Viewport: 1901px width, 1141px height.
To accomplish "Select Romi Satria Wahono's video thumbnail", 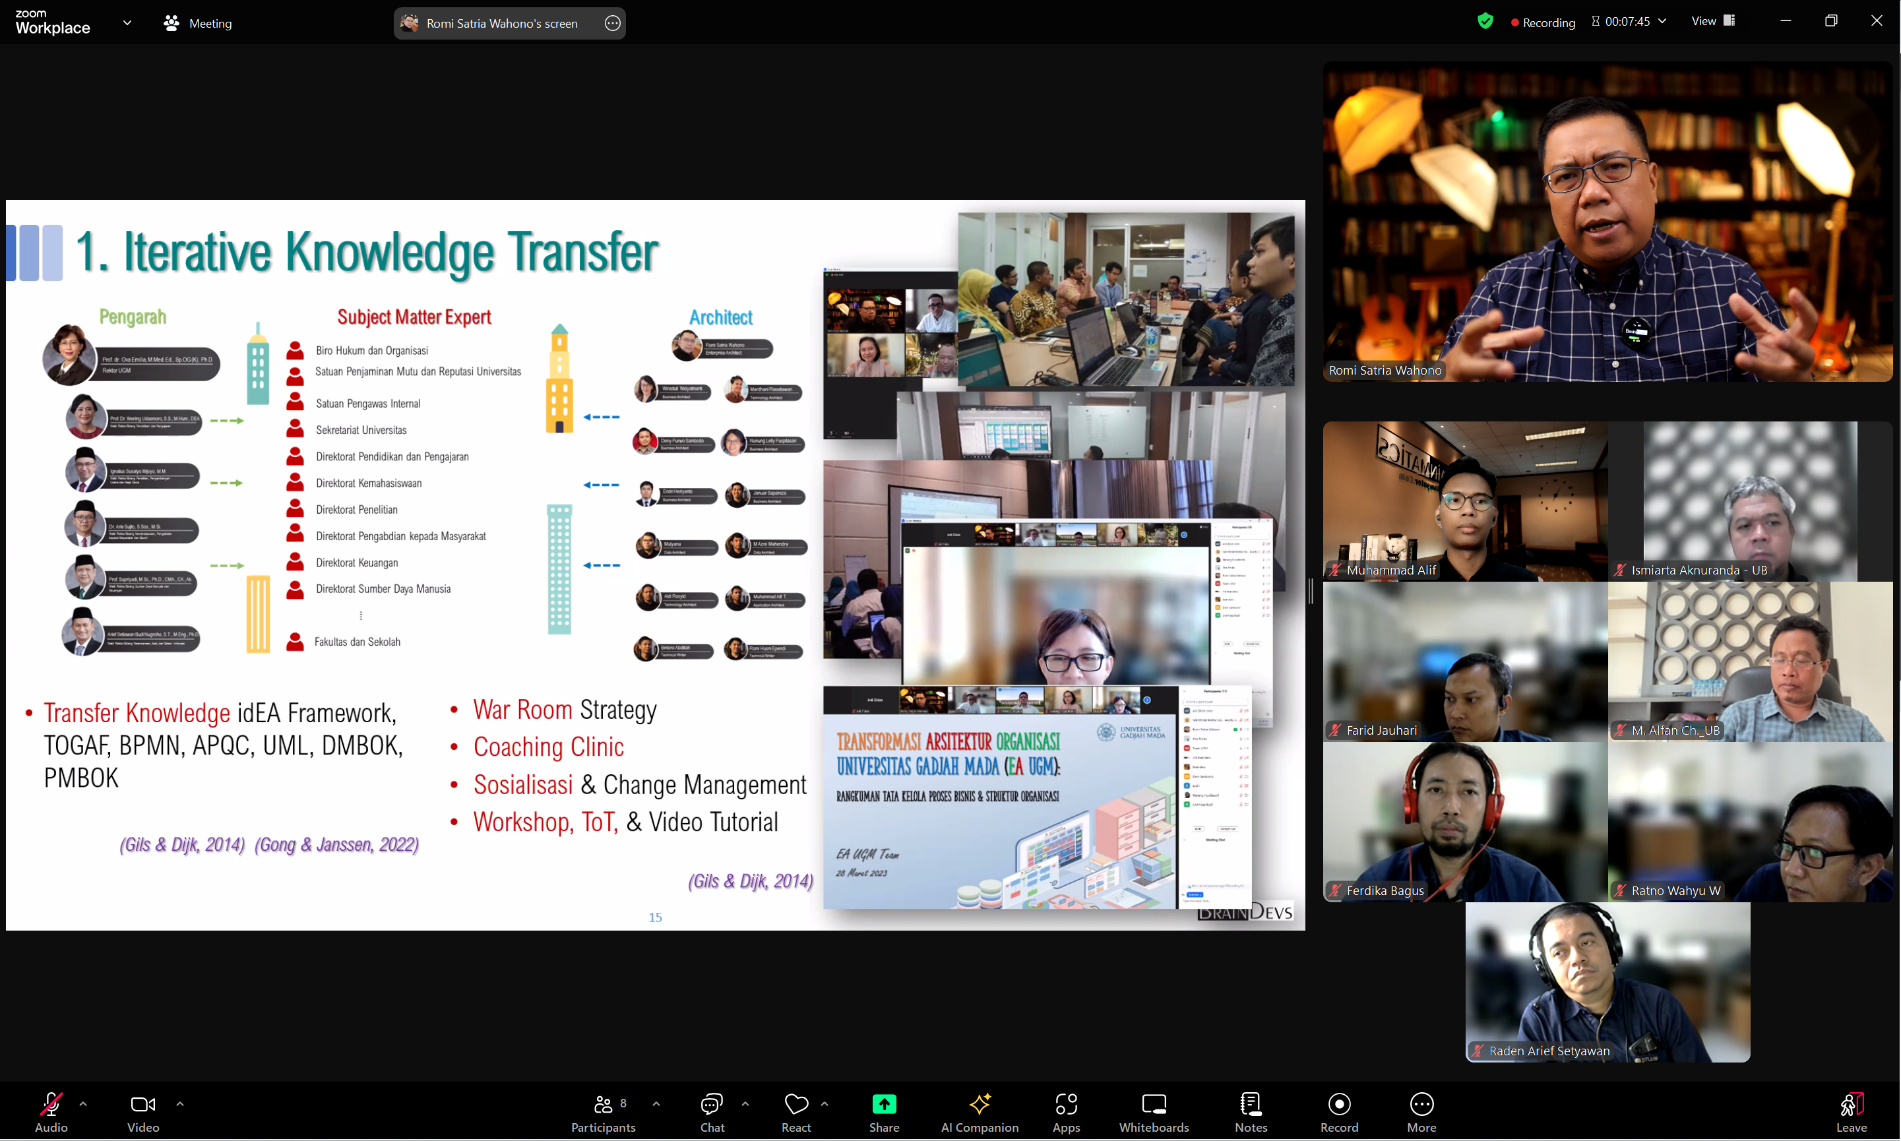I will [1607, 223].
